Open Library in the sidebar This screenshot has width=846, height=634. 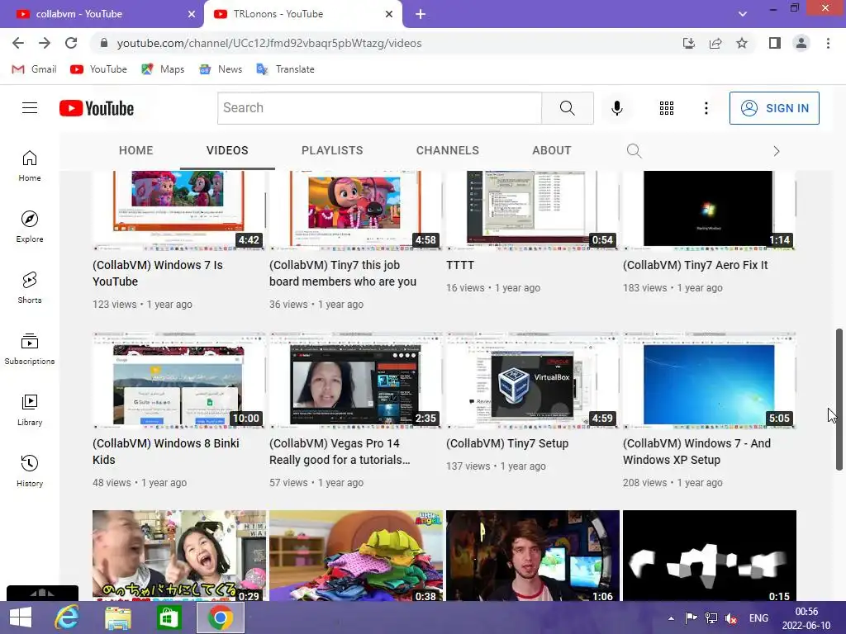click(30, 409)
